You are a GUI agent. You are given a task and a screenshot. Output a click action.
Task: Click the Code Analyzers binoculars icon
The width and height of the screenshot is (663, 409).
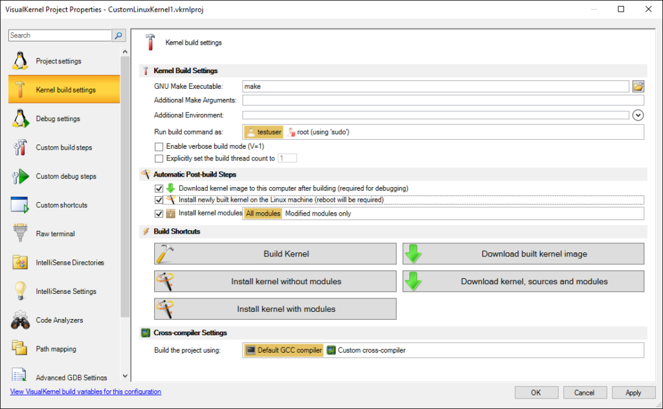click(x=19, y=320)
